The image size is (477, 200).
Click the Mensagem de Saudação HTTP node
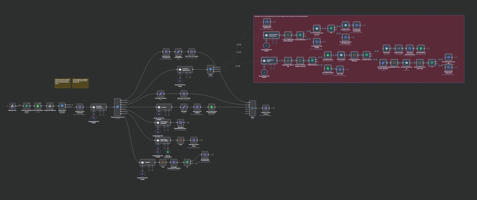[184, 94]
